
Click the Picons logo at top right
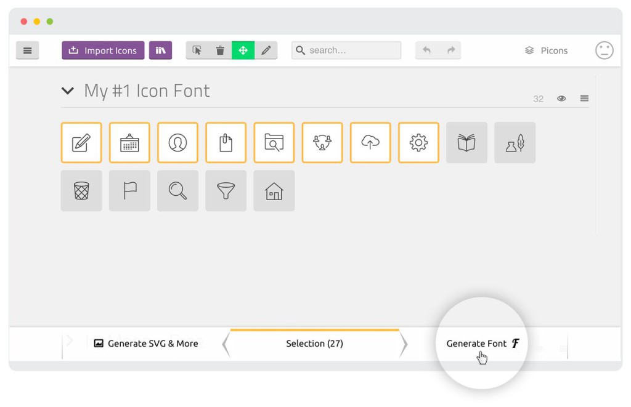pyautogui.click(x=546, y=50)
